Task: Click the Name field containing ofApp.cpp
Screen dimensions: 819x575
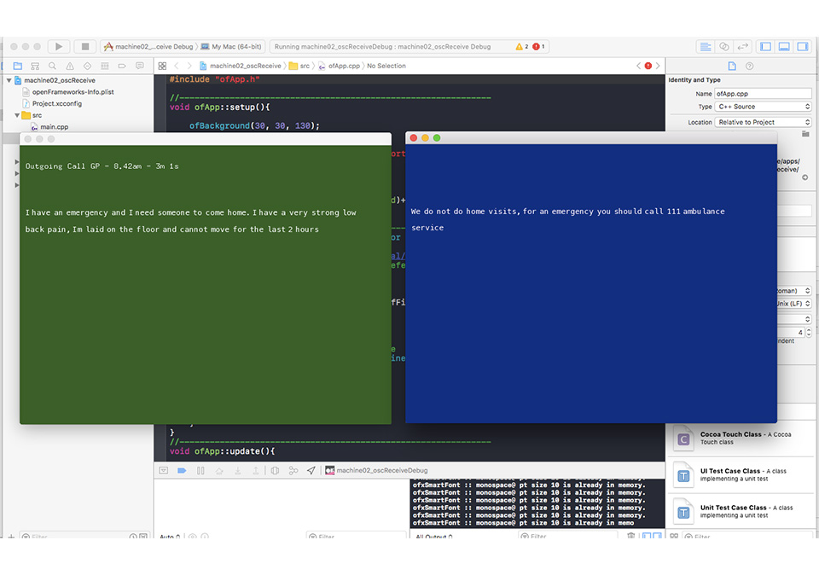Action: pyautogui.click(x=763, y=94)
